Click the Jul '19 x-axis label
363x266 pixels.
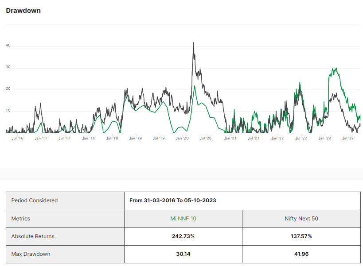coord(159,138)
